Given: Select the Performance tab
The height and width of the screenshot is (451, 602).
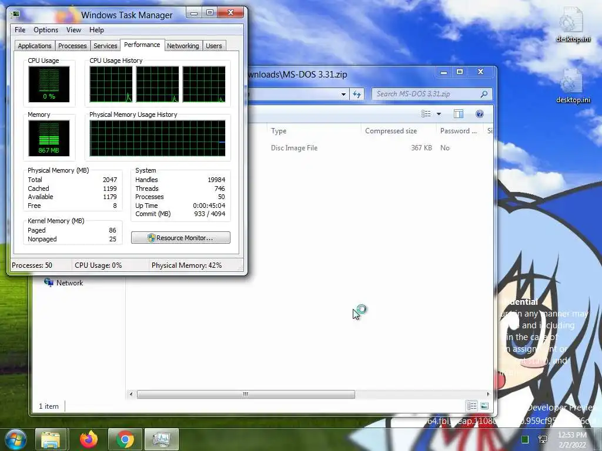Looking at the screenshot, I should (142, 45).
